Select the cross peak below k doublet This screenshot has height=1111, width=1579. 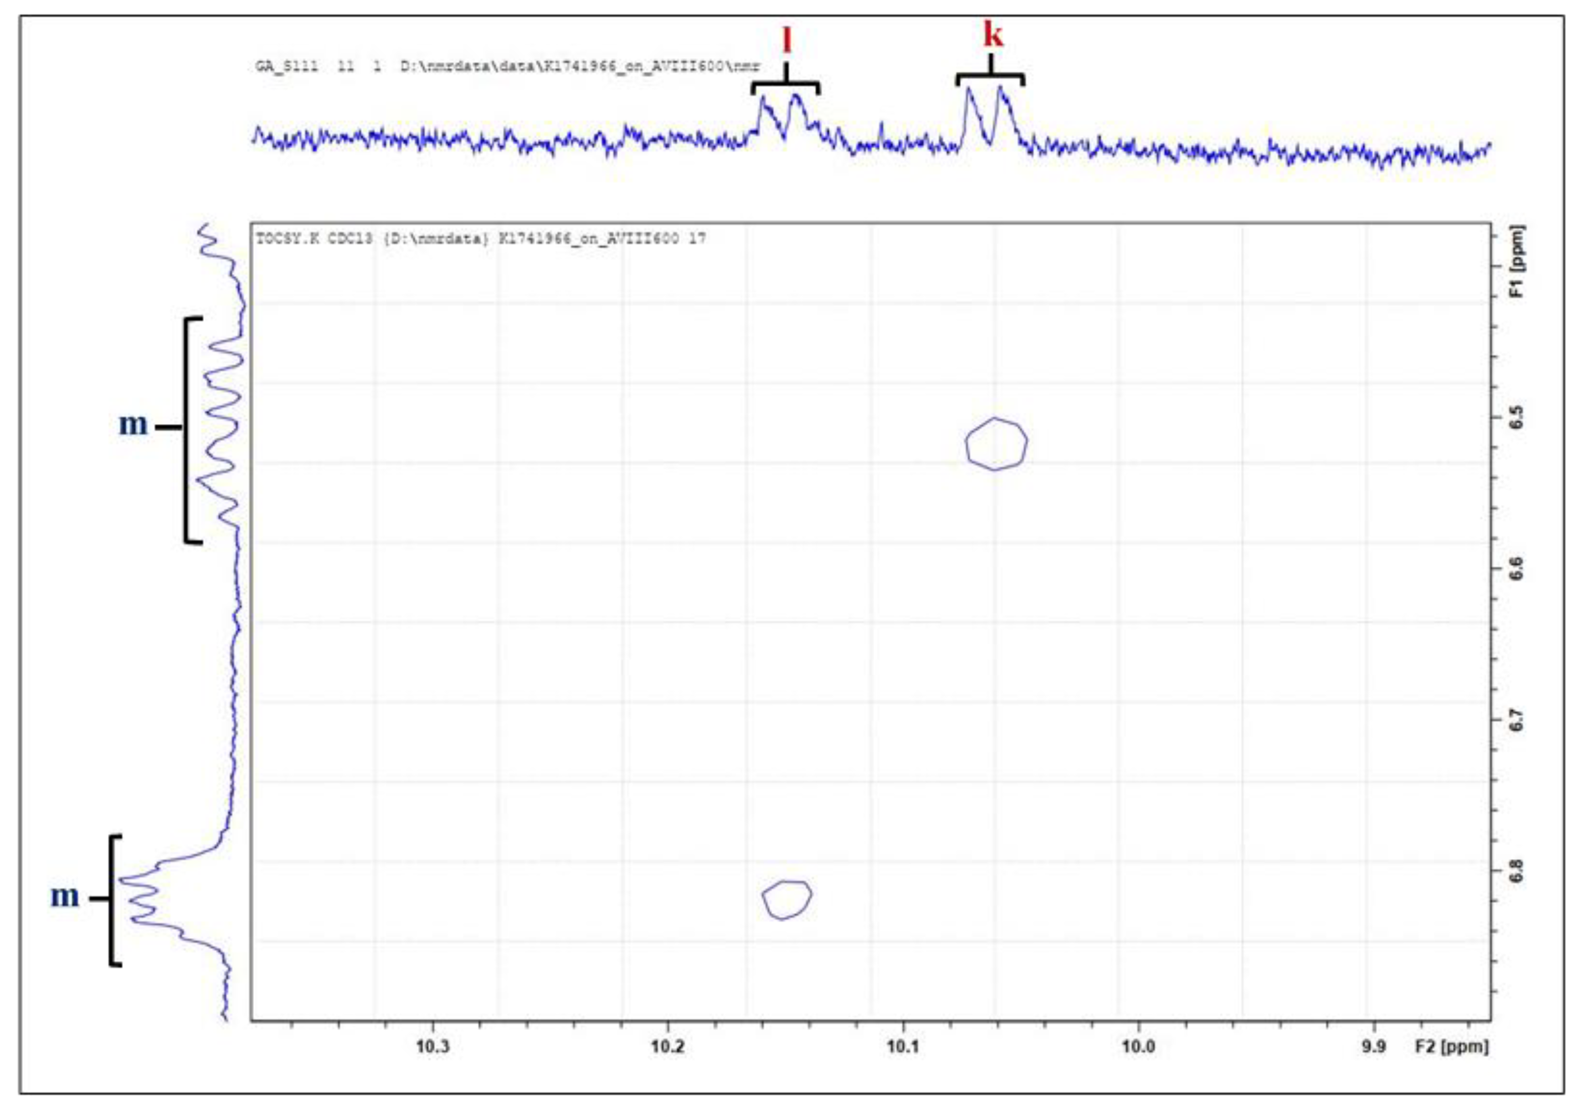(x=996, y=444)
